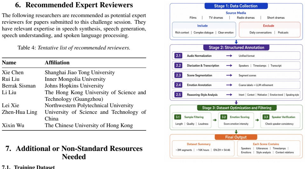The height and width of the screenshot is (169, 305).
Task: Click the purple "2.2" step badge
Action: 178,65
